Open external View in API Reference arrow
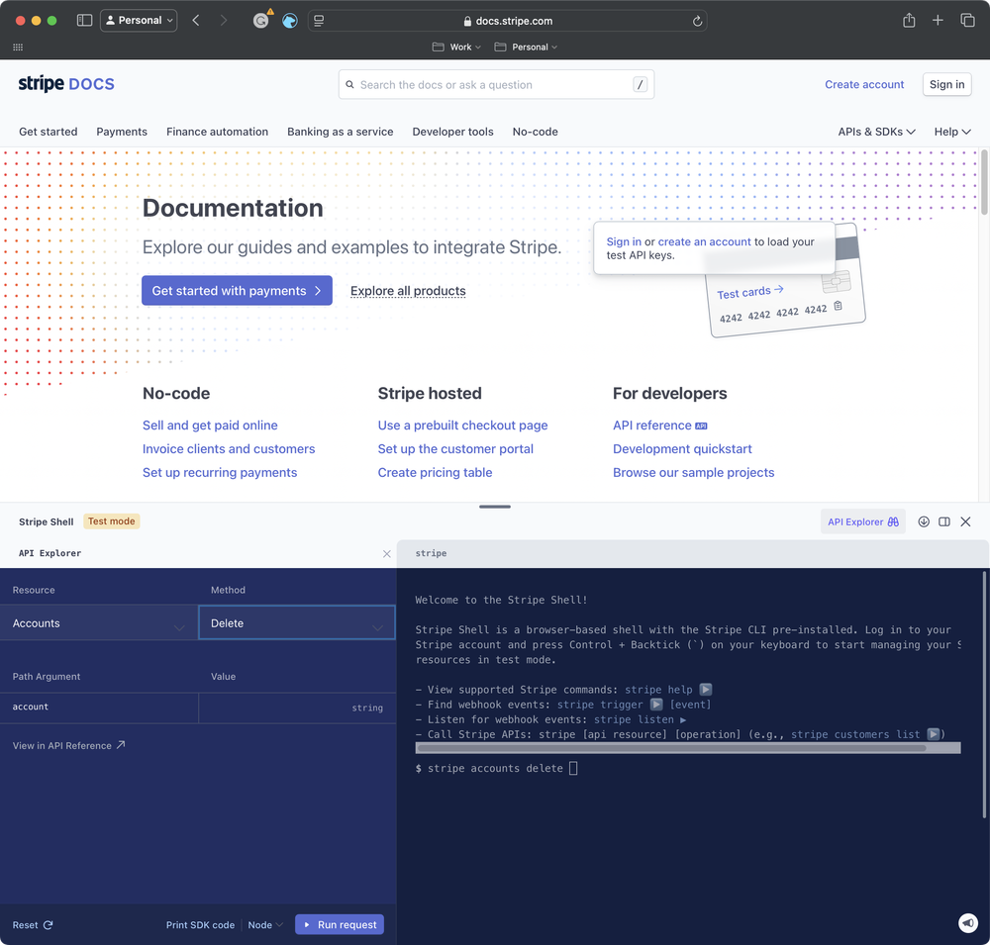 (x=121, y=745)
